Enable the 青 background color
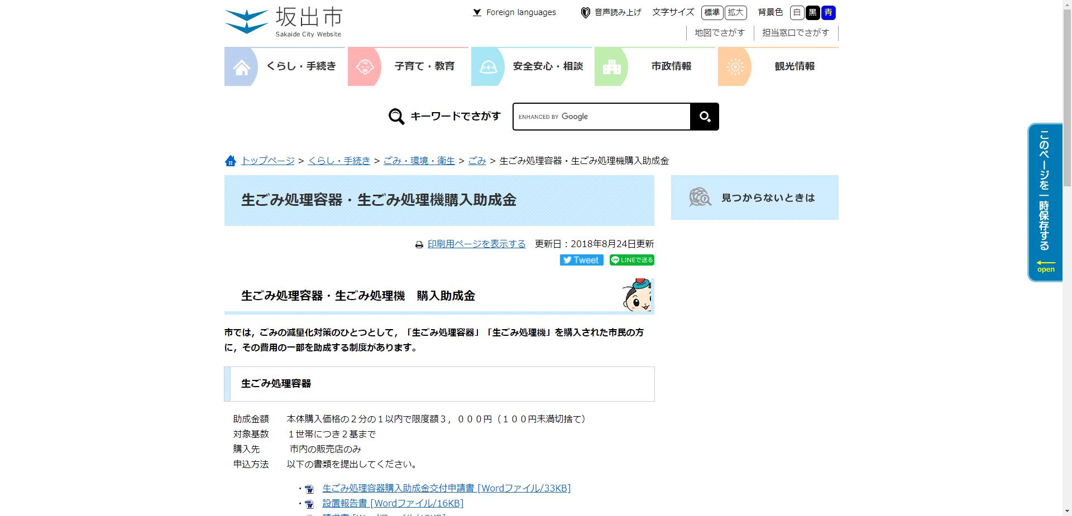 click(828, 12)
